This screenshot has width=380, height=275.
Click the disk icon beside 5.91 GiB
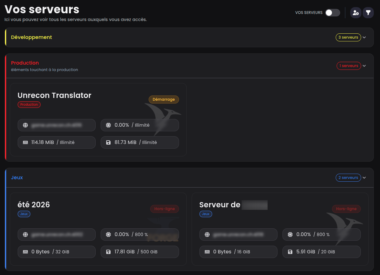coord(290,252)
